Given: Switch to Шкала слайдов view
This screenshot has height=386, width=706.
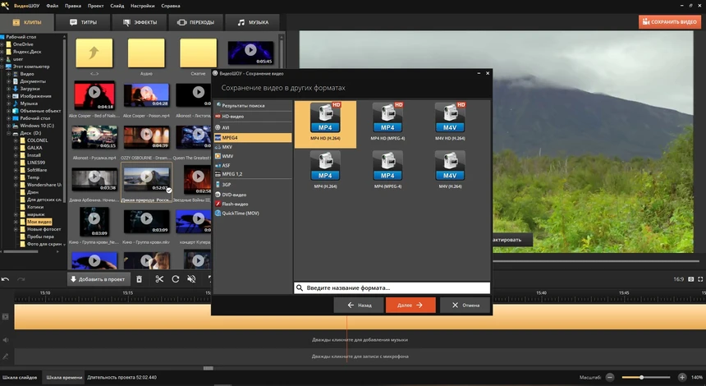Looking at the screenshot, I should tap(20, 378).
